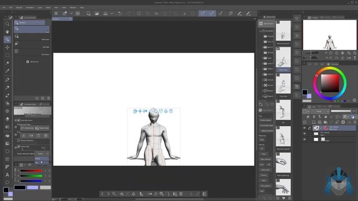This screenshot has height=201, width=358.
Task: Select the Gradient tool
Action: pos(7,143)
